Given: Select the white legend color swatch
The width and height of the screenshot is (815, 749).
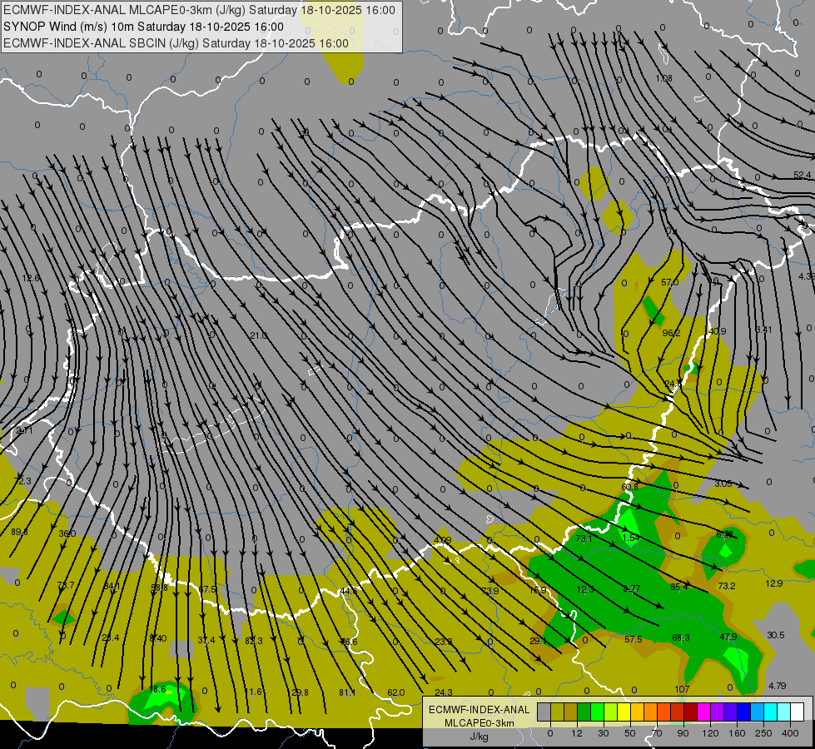Looking at the screenshot, I should coord(798,712).
